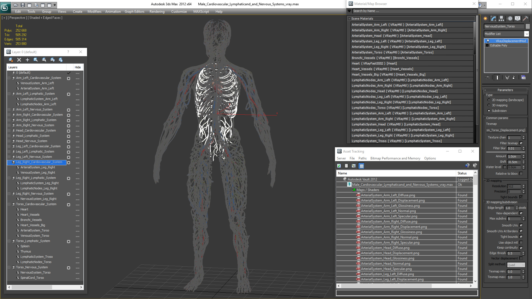Screen dimensions: 532x299
Task: Toggle the Filter texmap checkbox
Action: coord(521,143)
